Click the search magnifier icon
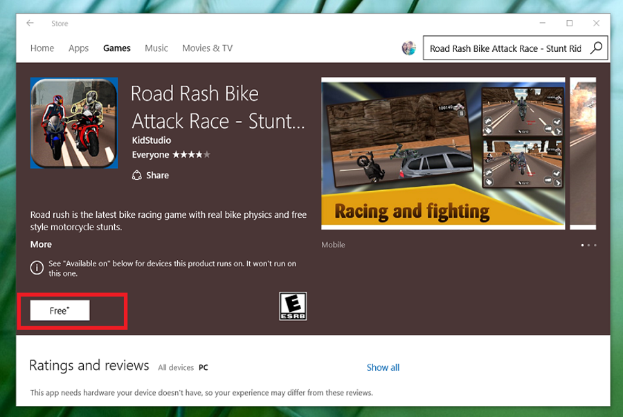The height and width of the screenshot is (417, 623). point(596,48)
